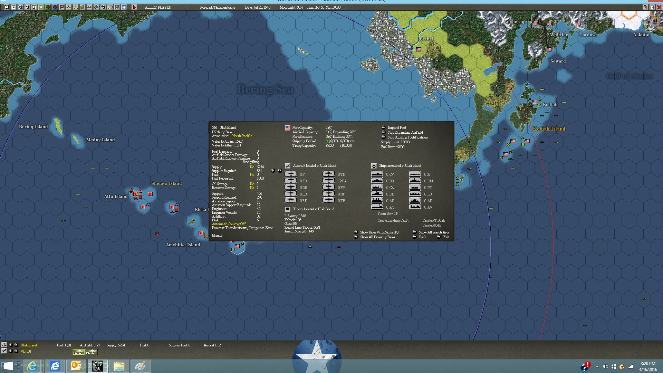
Task: Click the Kodiak base flag on map
Action: pos(535,102)
